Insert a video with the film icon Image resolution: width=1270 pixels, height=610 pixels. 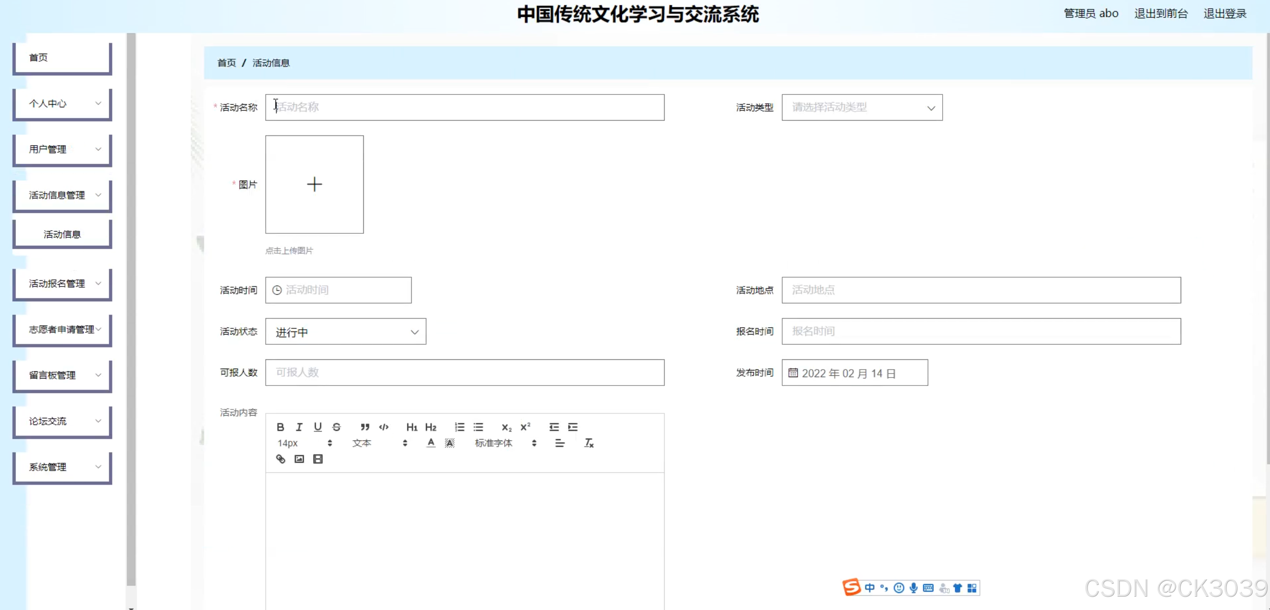318,459
